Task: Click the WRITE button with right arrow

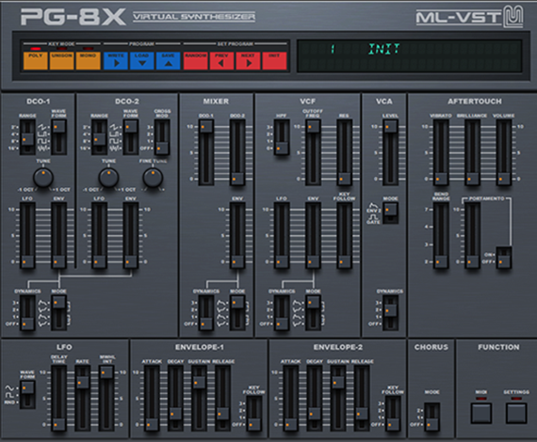Action: point(116,61)
